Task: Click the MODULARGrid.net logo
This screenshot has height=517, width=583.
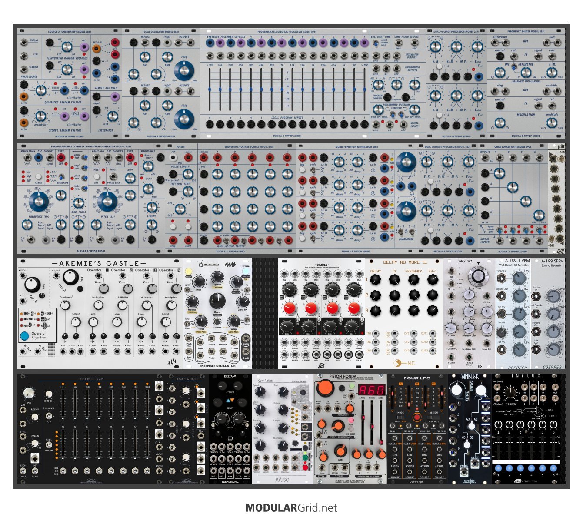Action: click(x=291, y=507)
